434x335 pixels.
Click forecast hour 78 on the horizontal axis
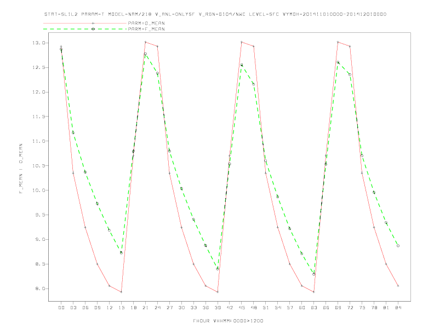(374, 308)
